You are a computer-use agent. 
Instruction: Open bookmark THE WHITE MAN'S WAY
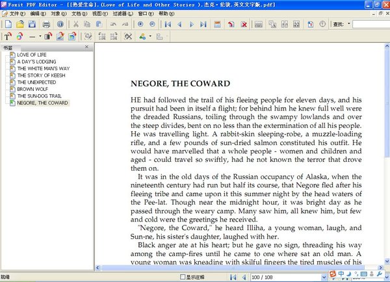pyautogui.click(x=44, y=68)
